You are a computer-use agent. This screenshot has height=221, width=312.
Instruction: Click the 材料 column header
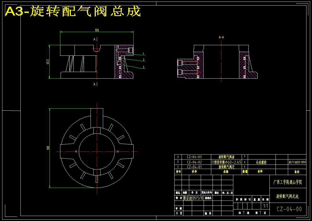pyautogui.click(x=260, y=172)
